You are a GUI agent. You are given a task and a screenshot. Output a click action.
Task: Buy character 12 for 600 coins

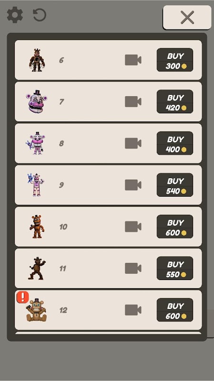tap(175, 310)
